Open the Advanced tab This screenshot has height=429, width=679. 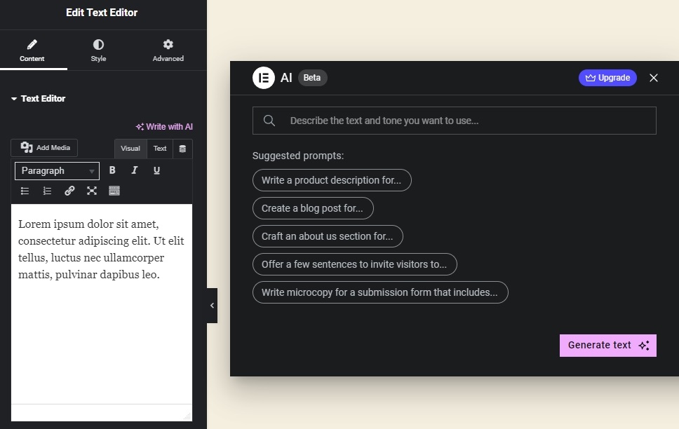coord(168,50)
